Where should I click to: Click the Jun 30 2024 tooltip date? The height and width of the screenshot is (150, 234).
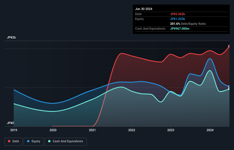pos(144,9)
